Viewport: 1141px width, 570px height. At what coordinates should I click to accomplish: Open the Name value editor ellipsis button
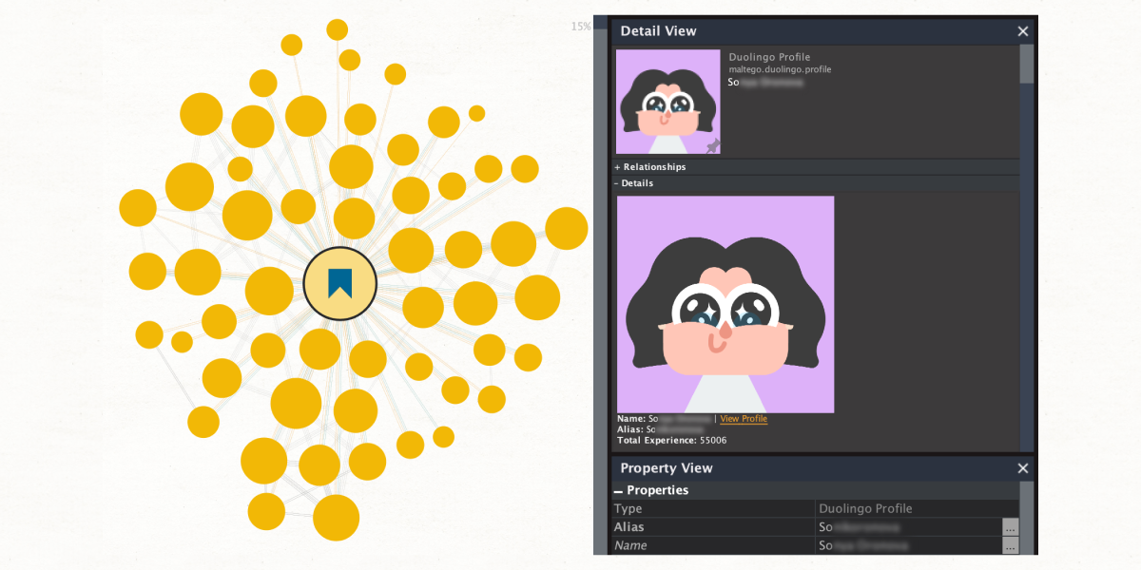(1010, 545)
